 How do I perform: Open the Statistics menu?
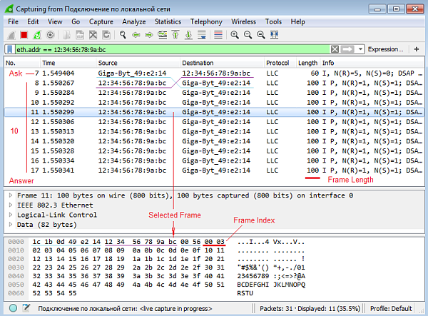pyautogui.click(x=168, y=22)
